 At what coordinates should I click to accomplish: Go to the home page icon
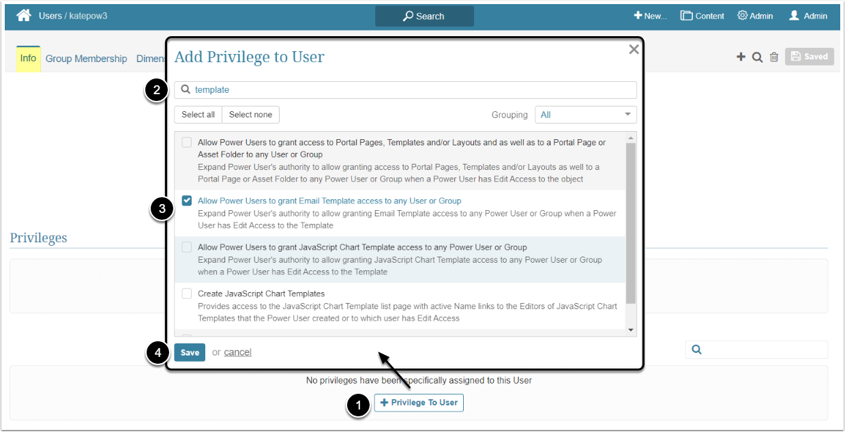(24, 15)
